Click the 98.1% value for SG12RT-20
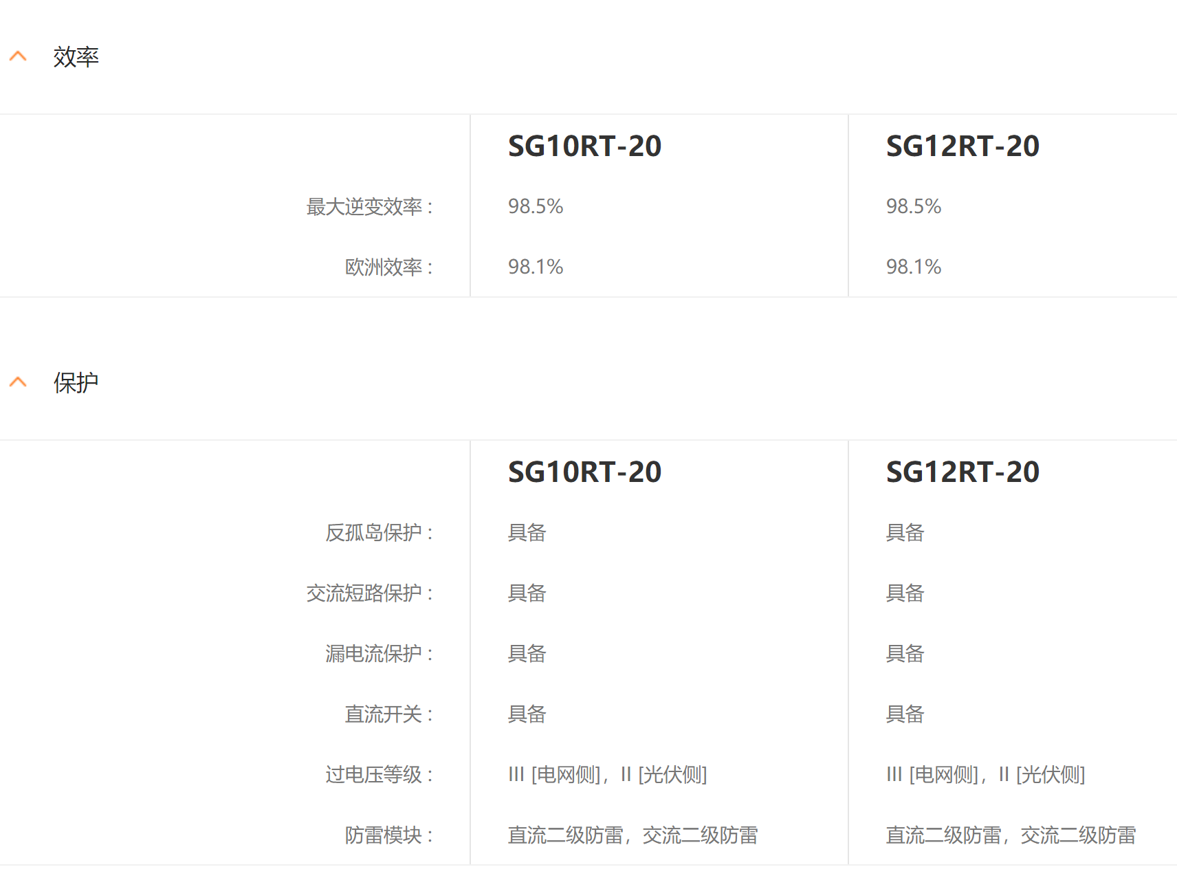Screen dimensions: 1177x878 tap(914, 267)
